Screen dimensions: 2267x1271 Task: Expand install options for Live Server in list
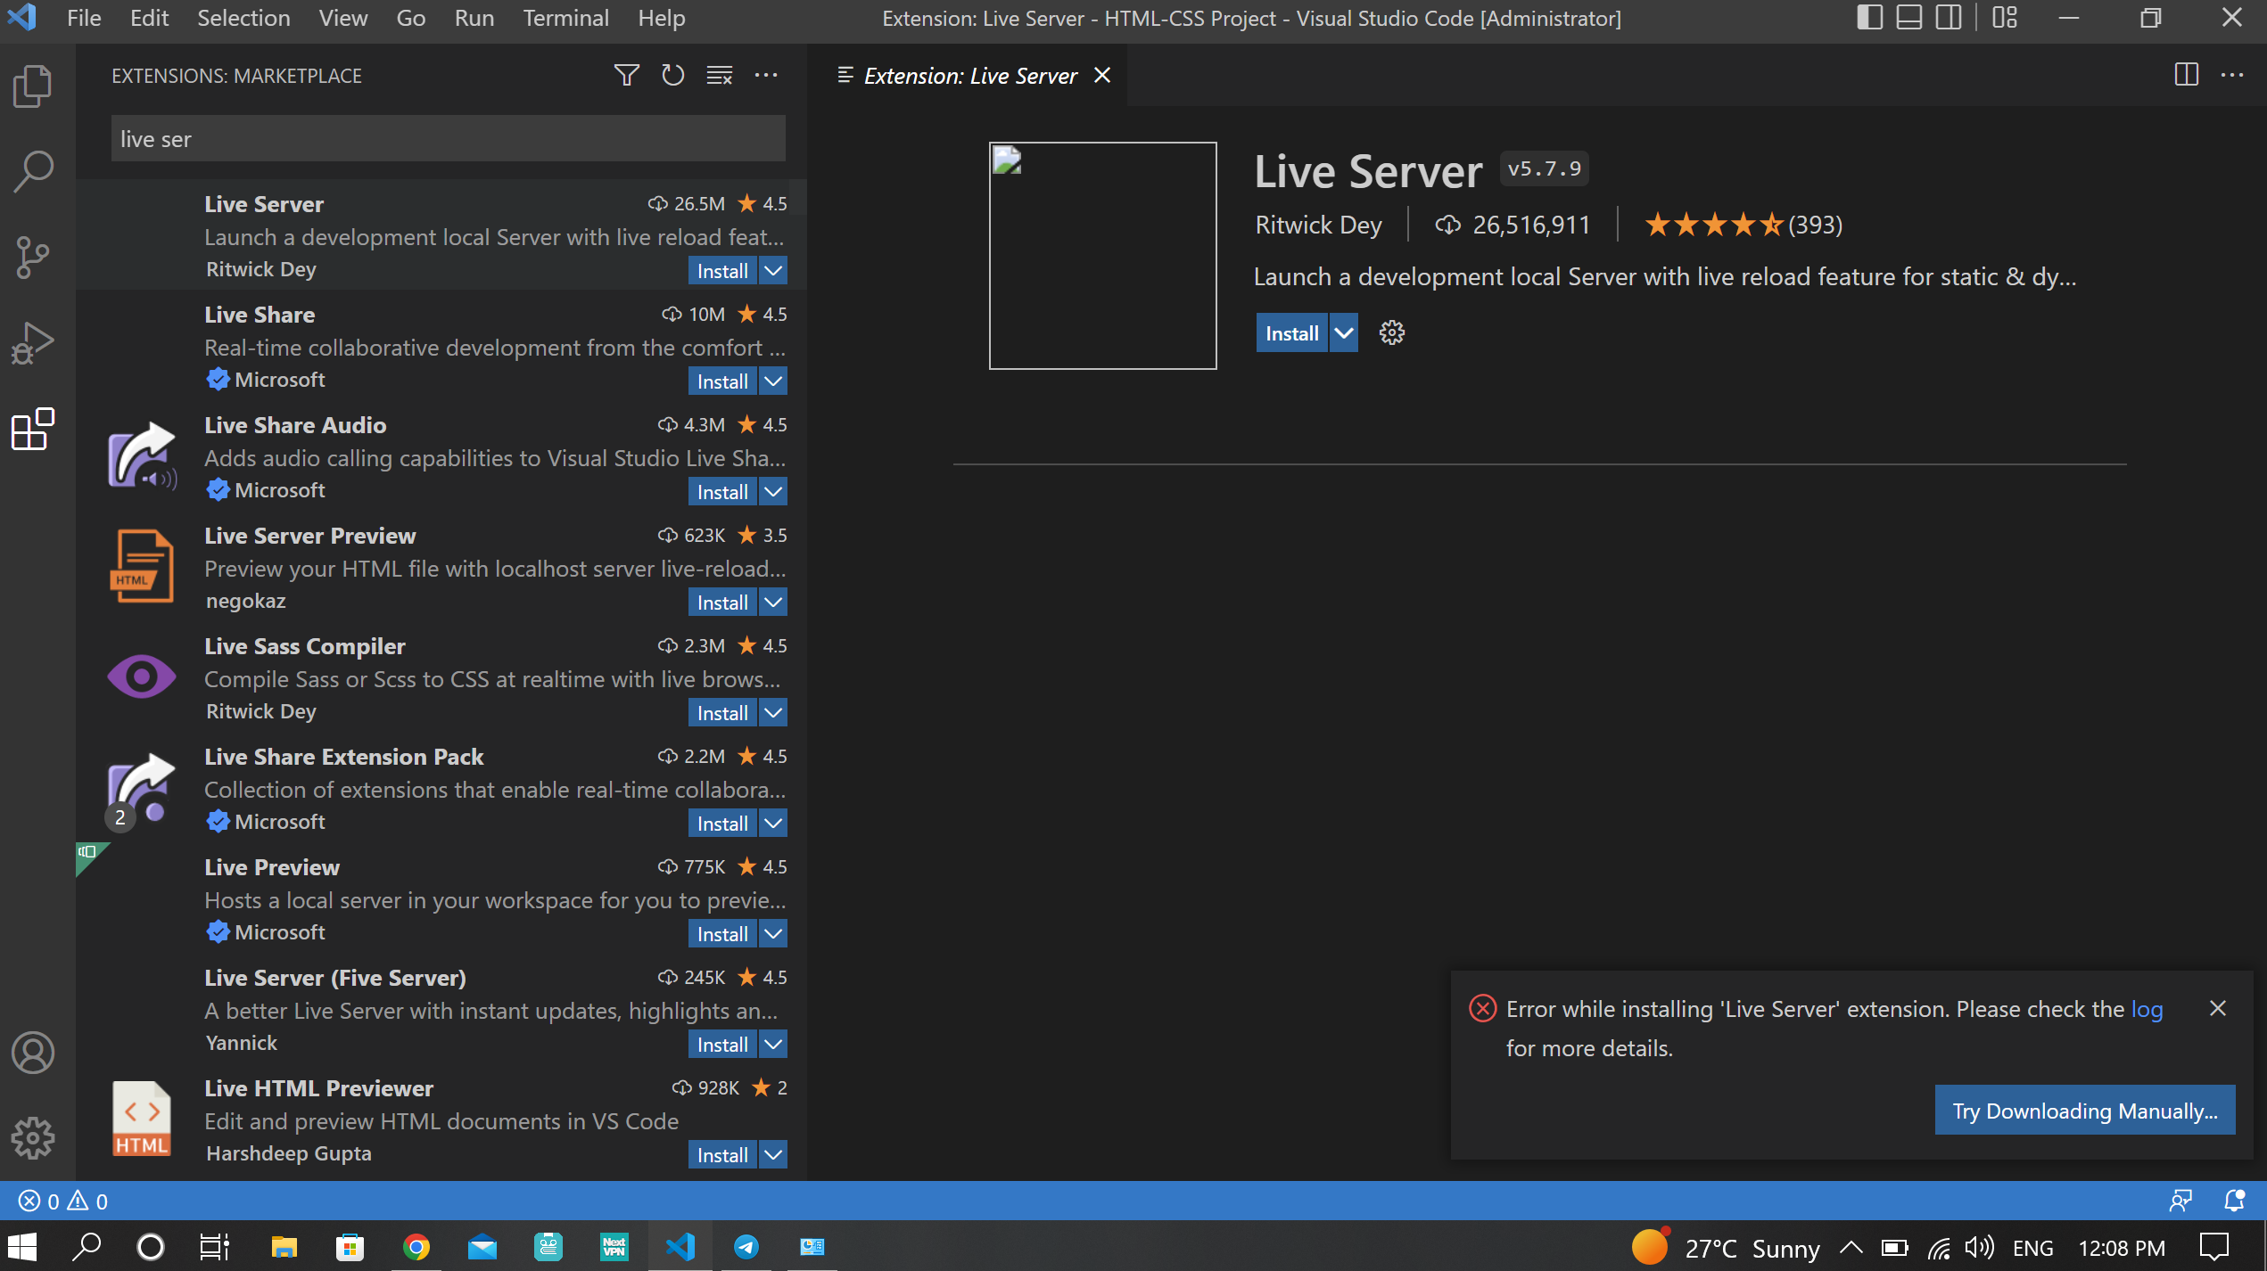773,270
